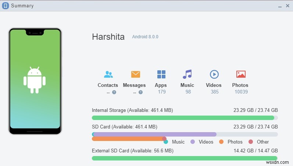Click the help icon under Messages

pyautogui.click(x=140, y=92)
